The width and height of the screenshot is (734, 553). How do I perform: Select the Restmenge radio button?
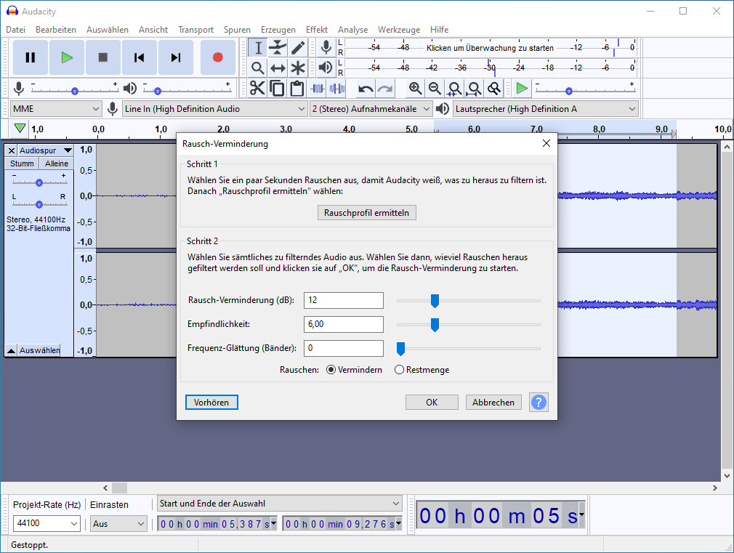click(399, 370)
